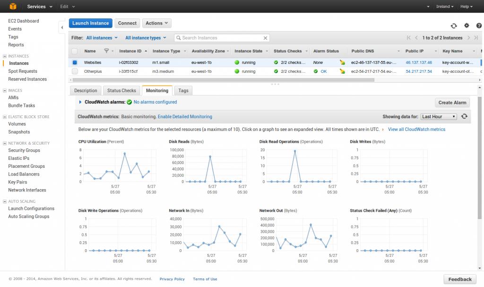This screenshot has width=484, height=287.
Task: Go to next page of instances
Action: 468,38
